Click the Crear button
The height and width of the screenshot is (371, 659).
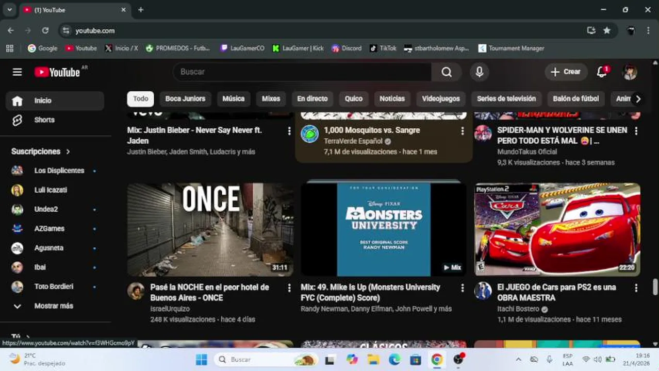click(566, 72)
